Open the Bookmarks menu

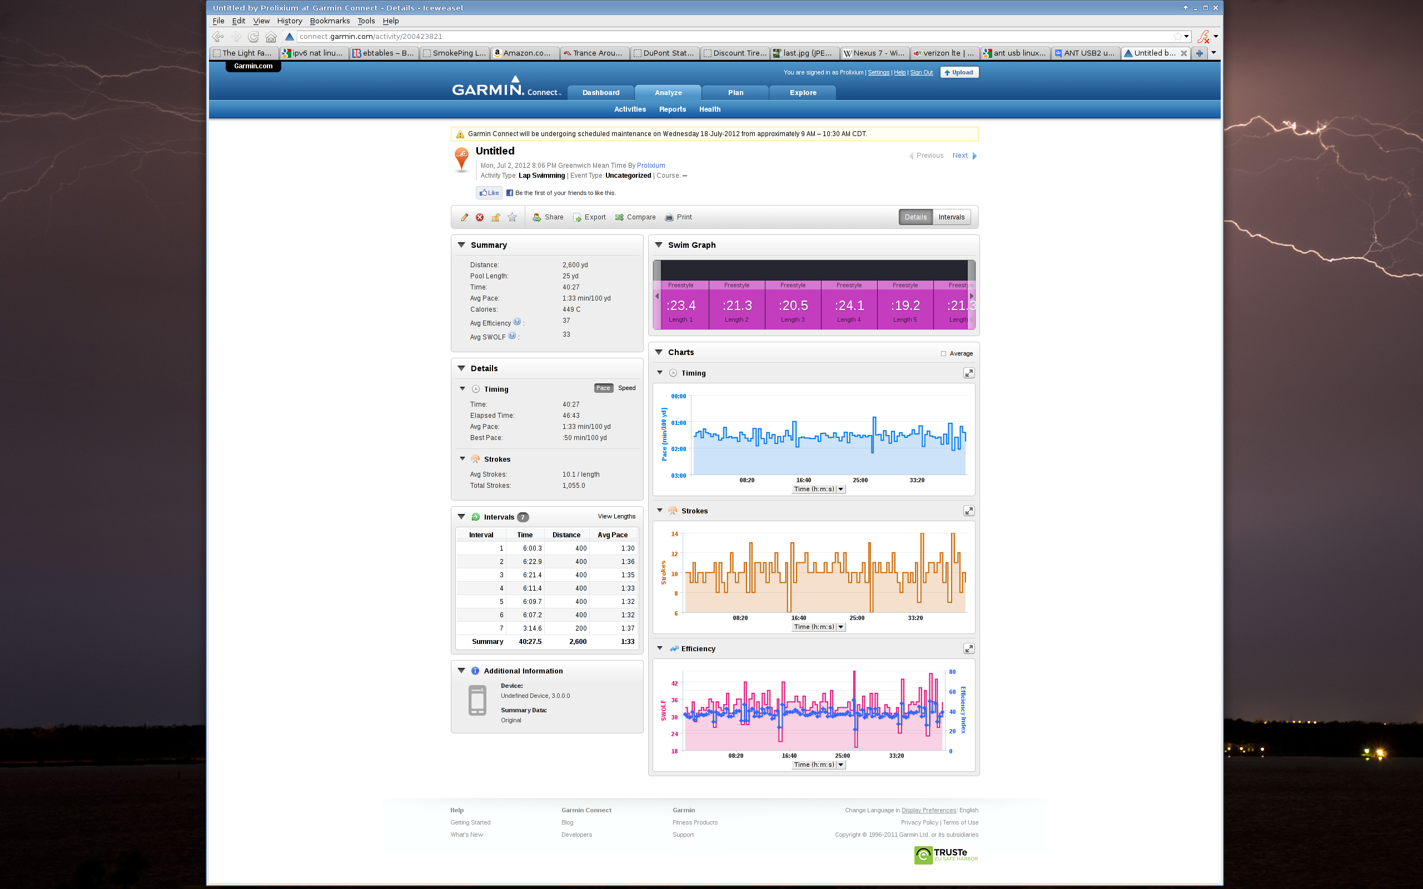tap(329, 21)
